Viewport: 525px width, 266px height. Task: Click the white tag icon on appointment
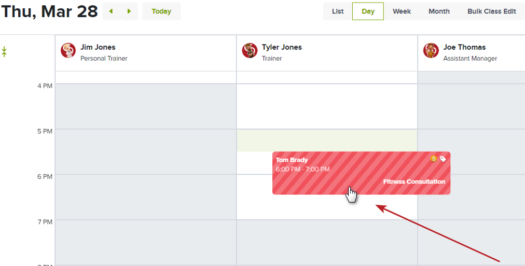pos(443,159)
